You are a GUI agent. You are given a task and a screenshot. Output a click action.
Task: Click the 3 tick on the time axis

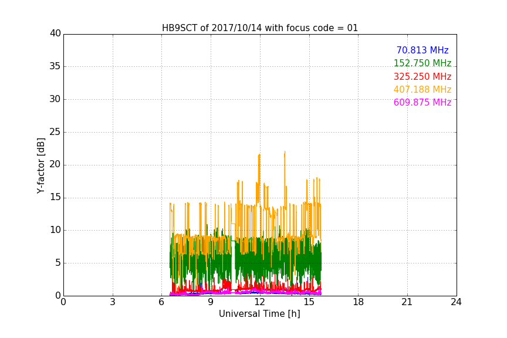pyautogui.click(x=113, y=302)
